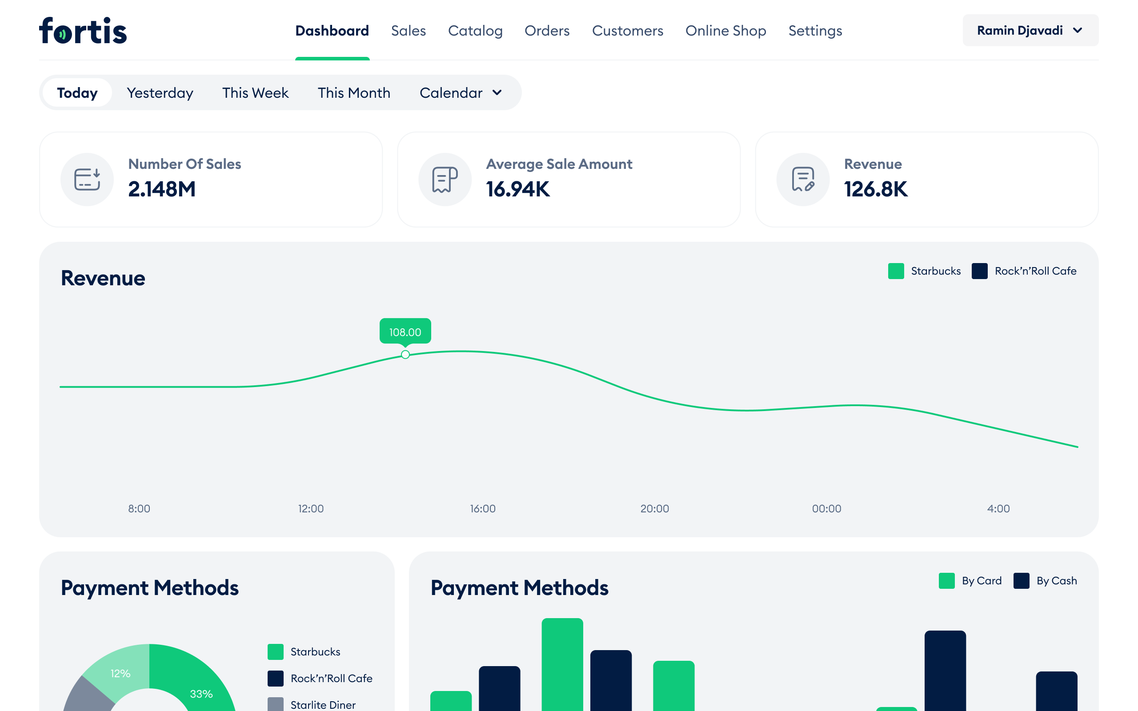Toggle By Cash series in bar chart legend
Image resolution: width=1138 pixels, height=711 pixels.
coord(1022,581)
